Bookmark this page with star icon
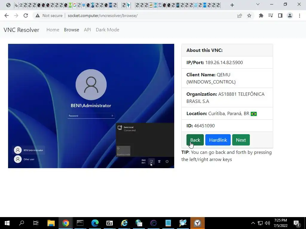306x229 pixels. [249, 16]
